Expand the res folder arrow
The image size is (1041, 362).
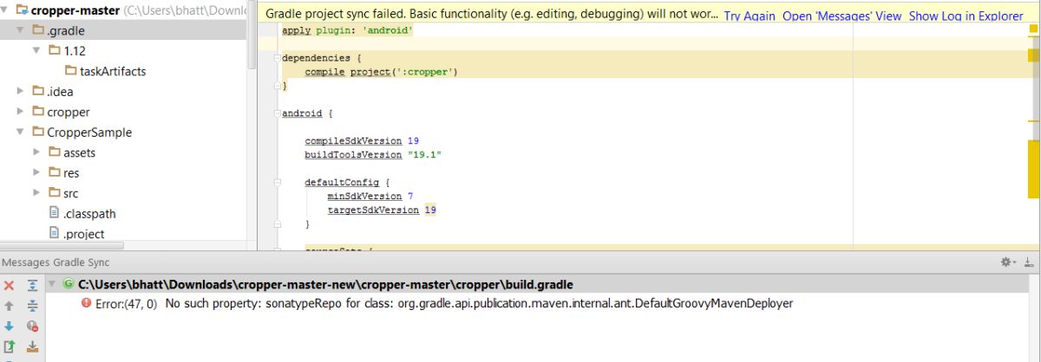36,173
